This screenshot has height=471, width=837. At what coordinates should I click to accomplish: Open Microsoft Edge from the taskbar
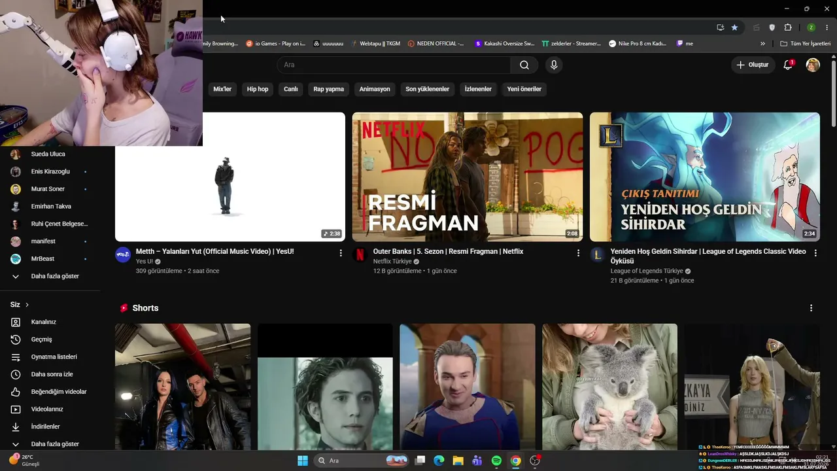tap(439, 461)
